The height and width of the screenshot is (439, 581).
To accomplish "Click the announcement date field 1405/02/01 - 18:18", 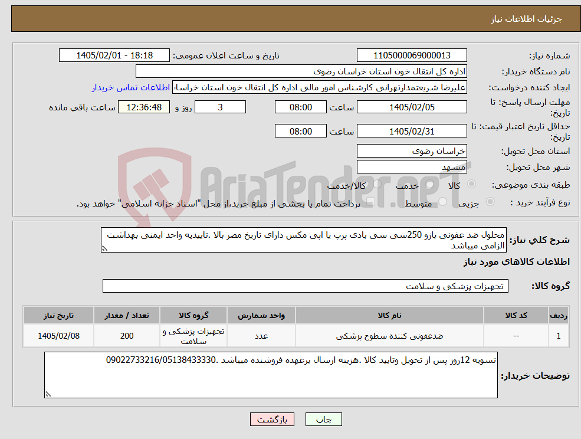I will 114,55.
